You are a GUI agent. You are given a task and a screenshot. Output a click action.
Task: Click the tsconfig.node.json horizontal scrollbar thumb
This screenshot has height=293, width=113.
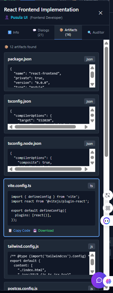tap(48, 169)
